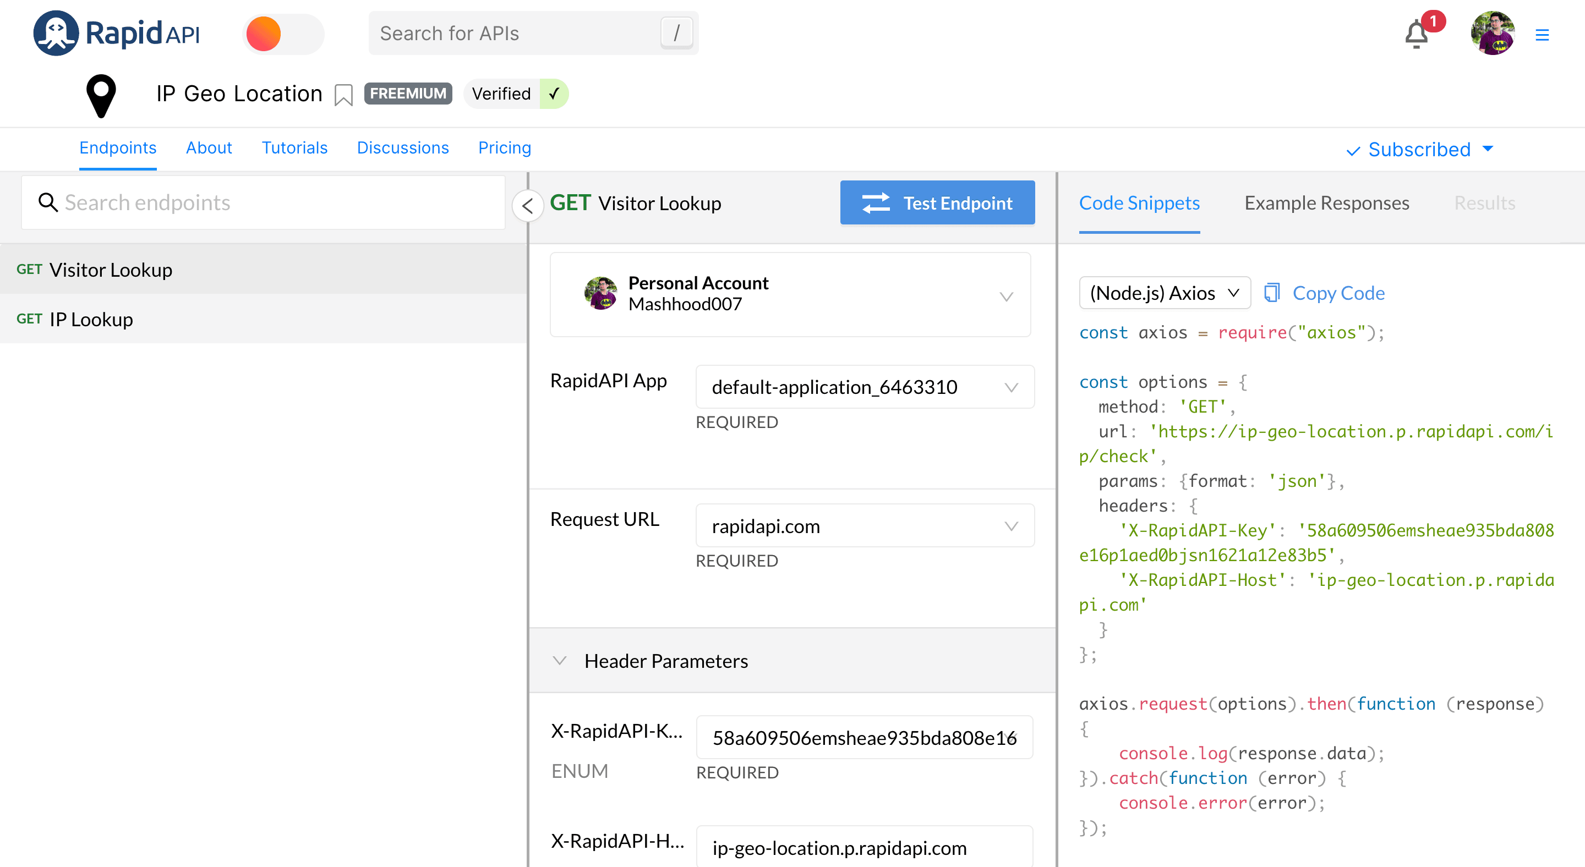Open the Results tab

click(x=1484, y=203)
